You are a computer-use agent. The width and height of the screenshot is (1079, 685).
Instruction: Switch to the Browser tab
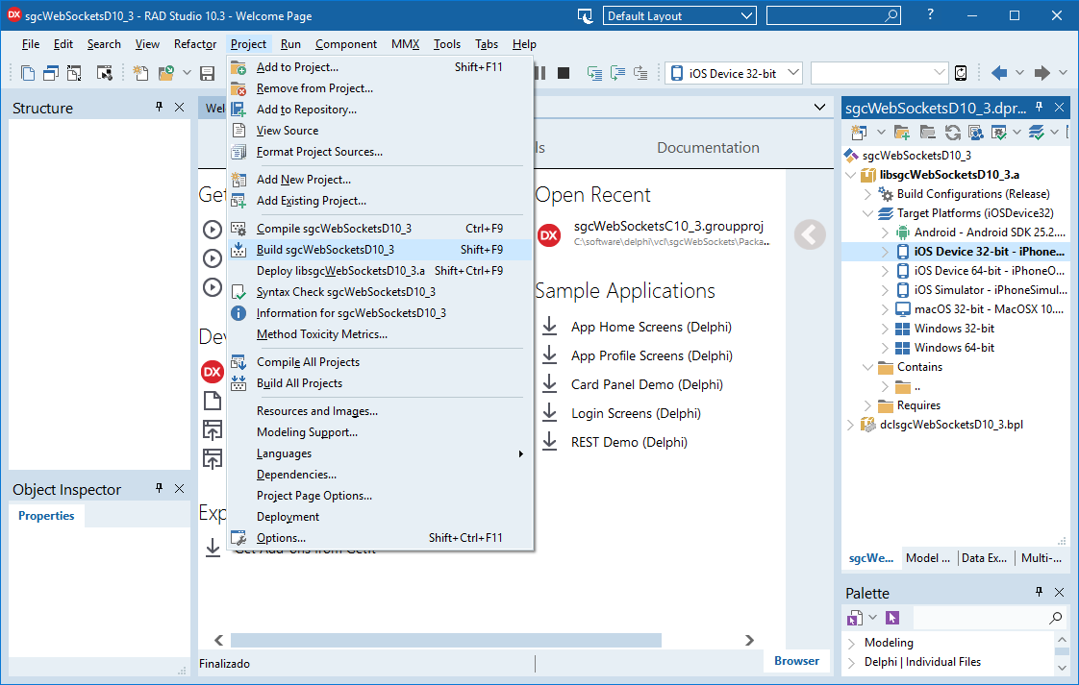796,660
